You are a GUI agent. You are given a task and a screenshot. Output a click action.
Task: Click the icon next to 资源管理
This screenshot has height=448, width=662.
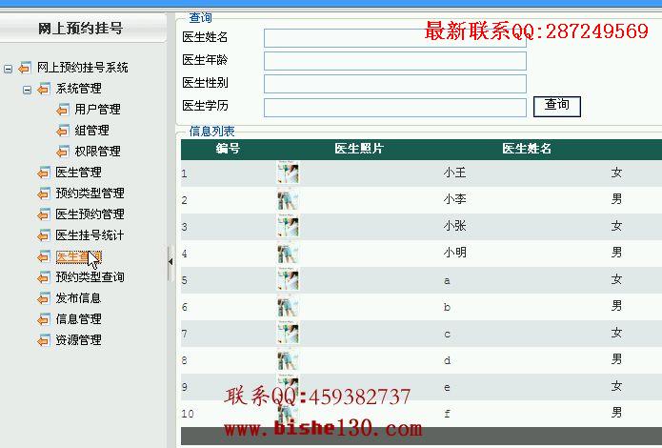pos(44,340)
